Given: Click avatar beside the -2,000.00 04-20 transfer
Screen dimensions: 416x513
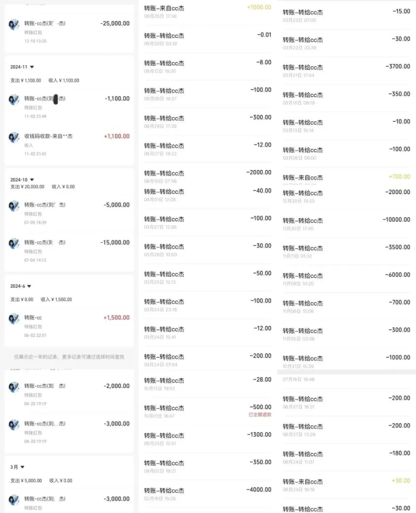Looking at the screenshot, I should point(14,387).
